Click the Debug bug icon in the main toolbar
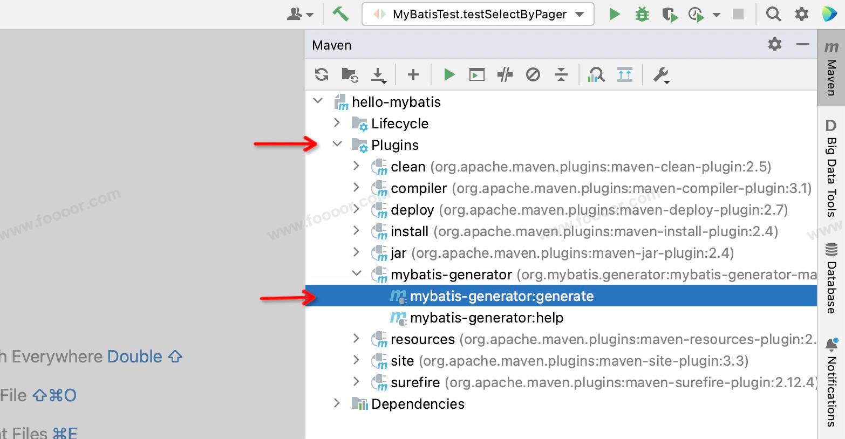 coord(642,15)
